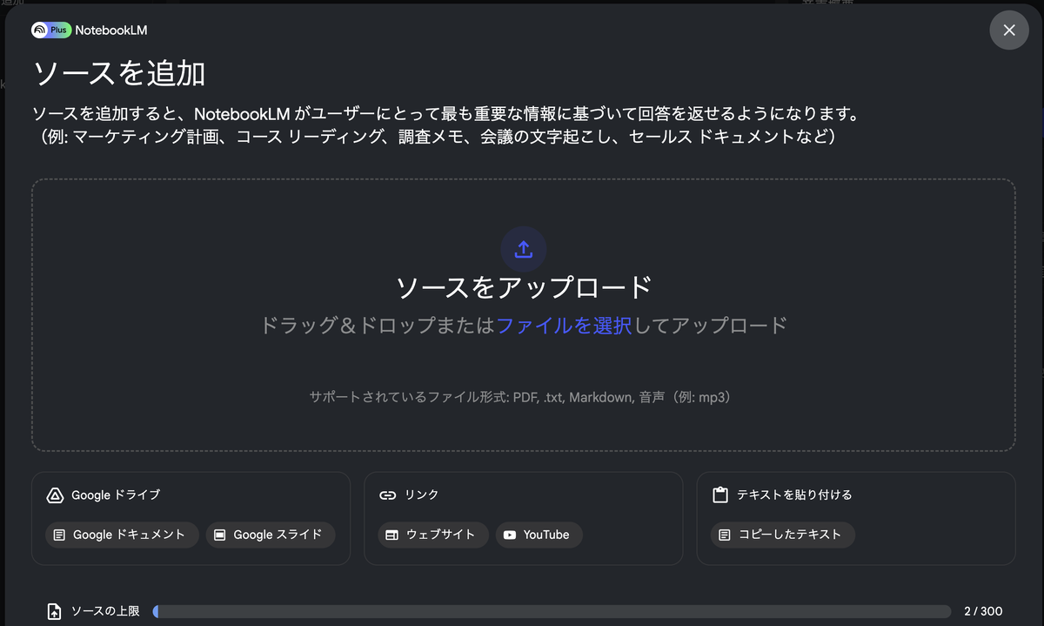Viewport: 1044px width, 626px height.
Task: Click the clipboard icon beside テキストを貼り付ける
Action: point(719,495)
